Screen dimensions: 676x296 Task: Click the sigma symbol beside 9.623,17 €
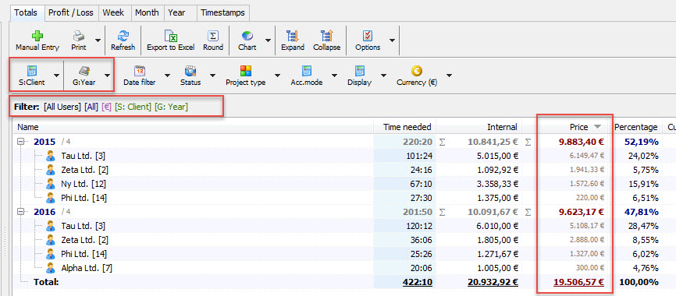tap(528, 212)
